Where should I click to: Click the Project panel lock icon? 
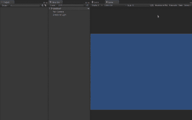click(44, 2)
